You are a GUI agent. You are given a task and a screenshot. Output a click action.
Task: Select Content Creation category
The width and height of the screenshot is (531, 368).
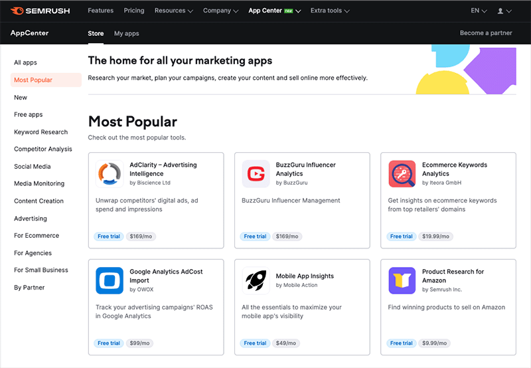[38, 201]
